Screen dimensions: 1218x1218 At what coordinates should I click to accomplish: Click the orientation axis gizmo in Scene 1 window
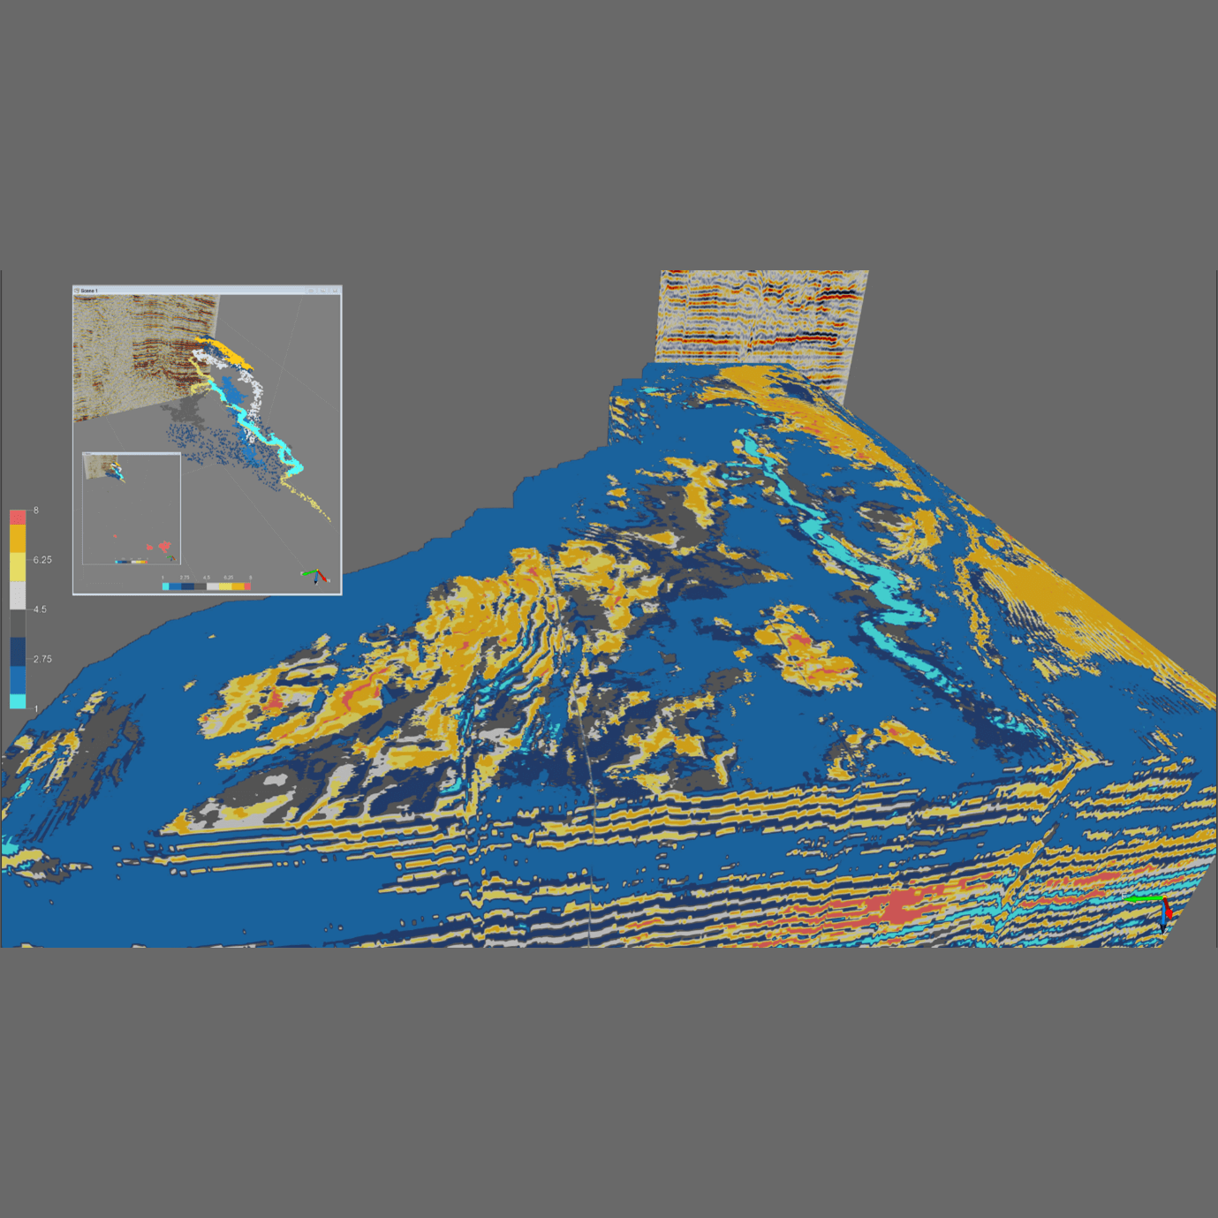tap(315, 577)
